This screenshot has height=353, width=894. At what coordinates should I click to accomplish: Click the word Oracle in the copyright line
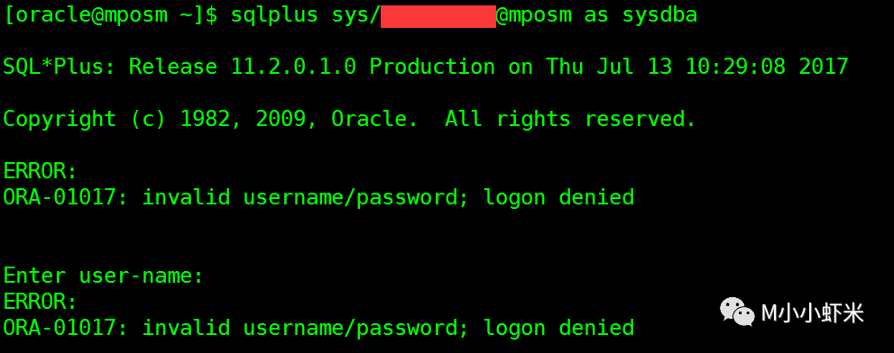[374, 119]
